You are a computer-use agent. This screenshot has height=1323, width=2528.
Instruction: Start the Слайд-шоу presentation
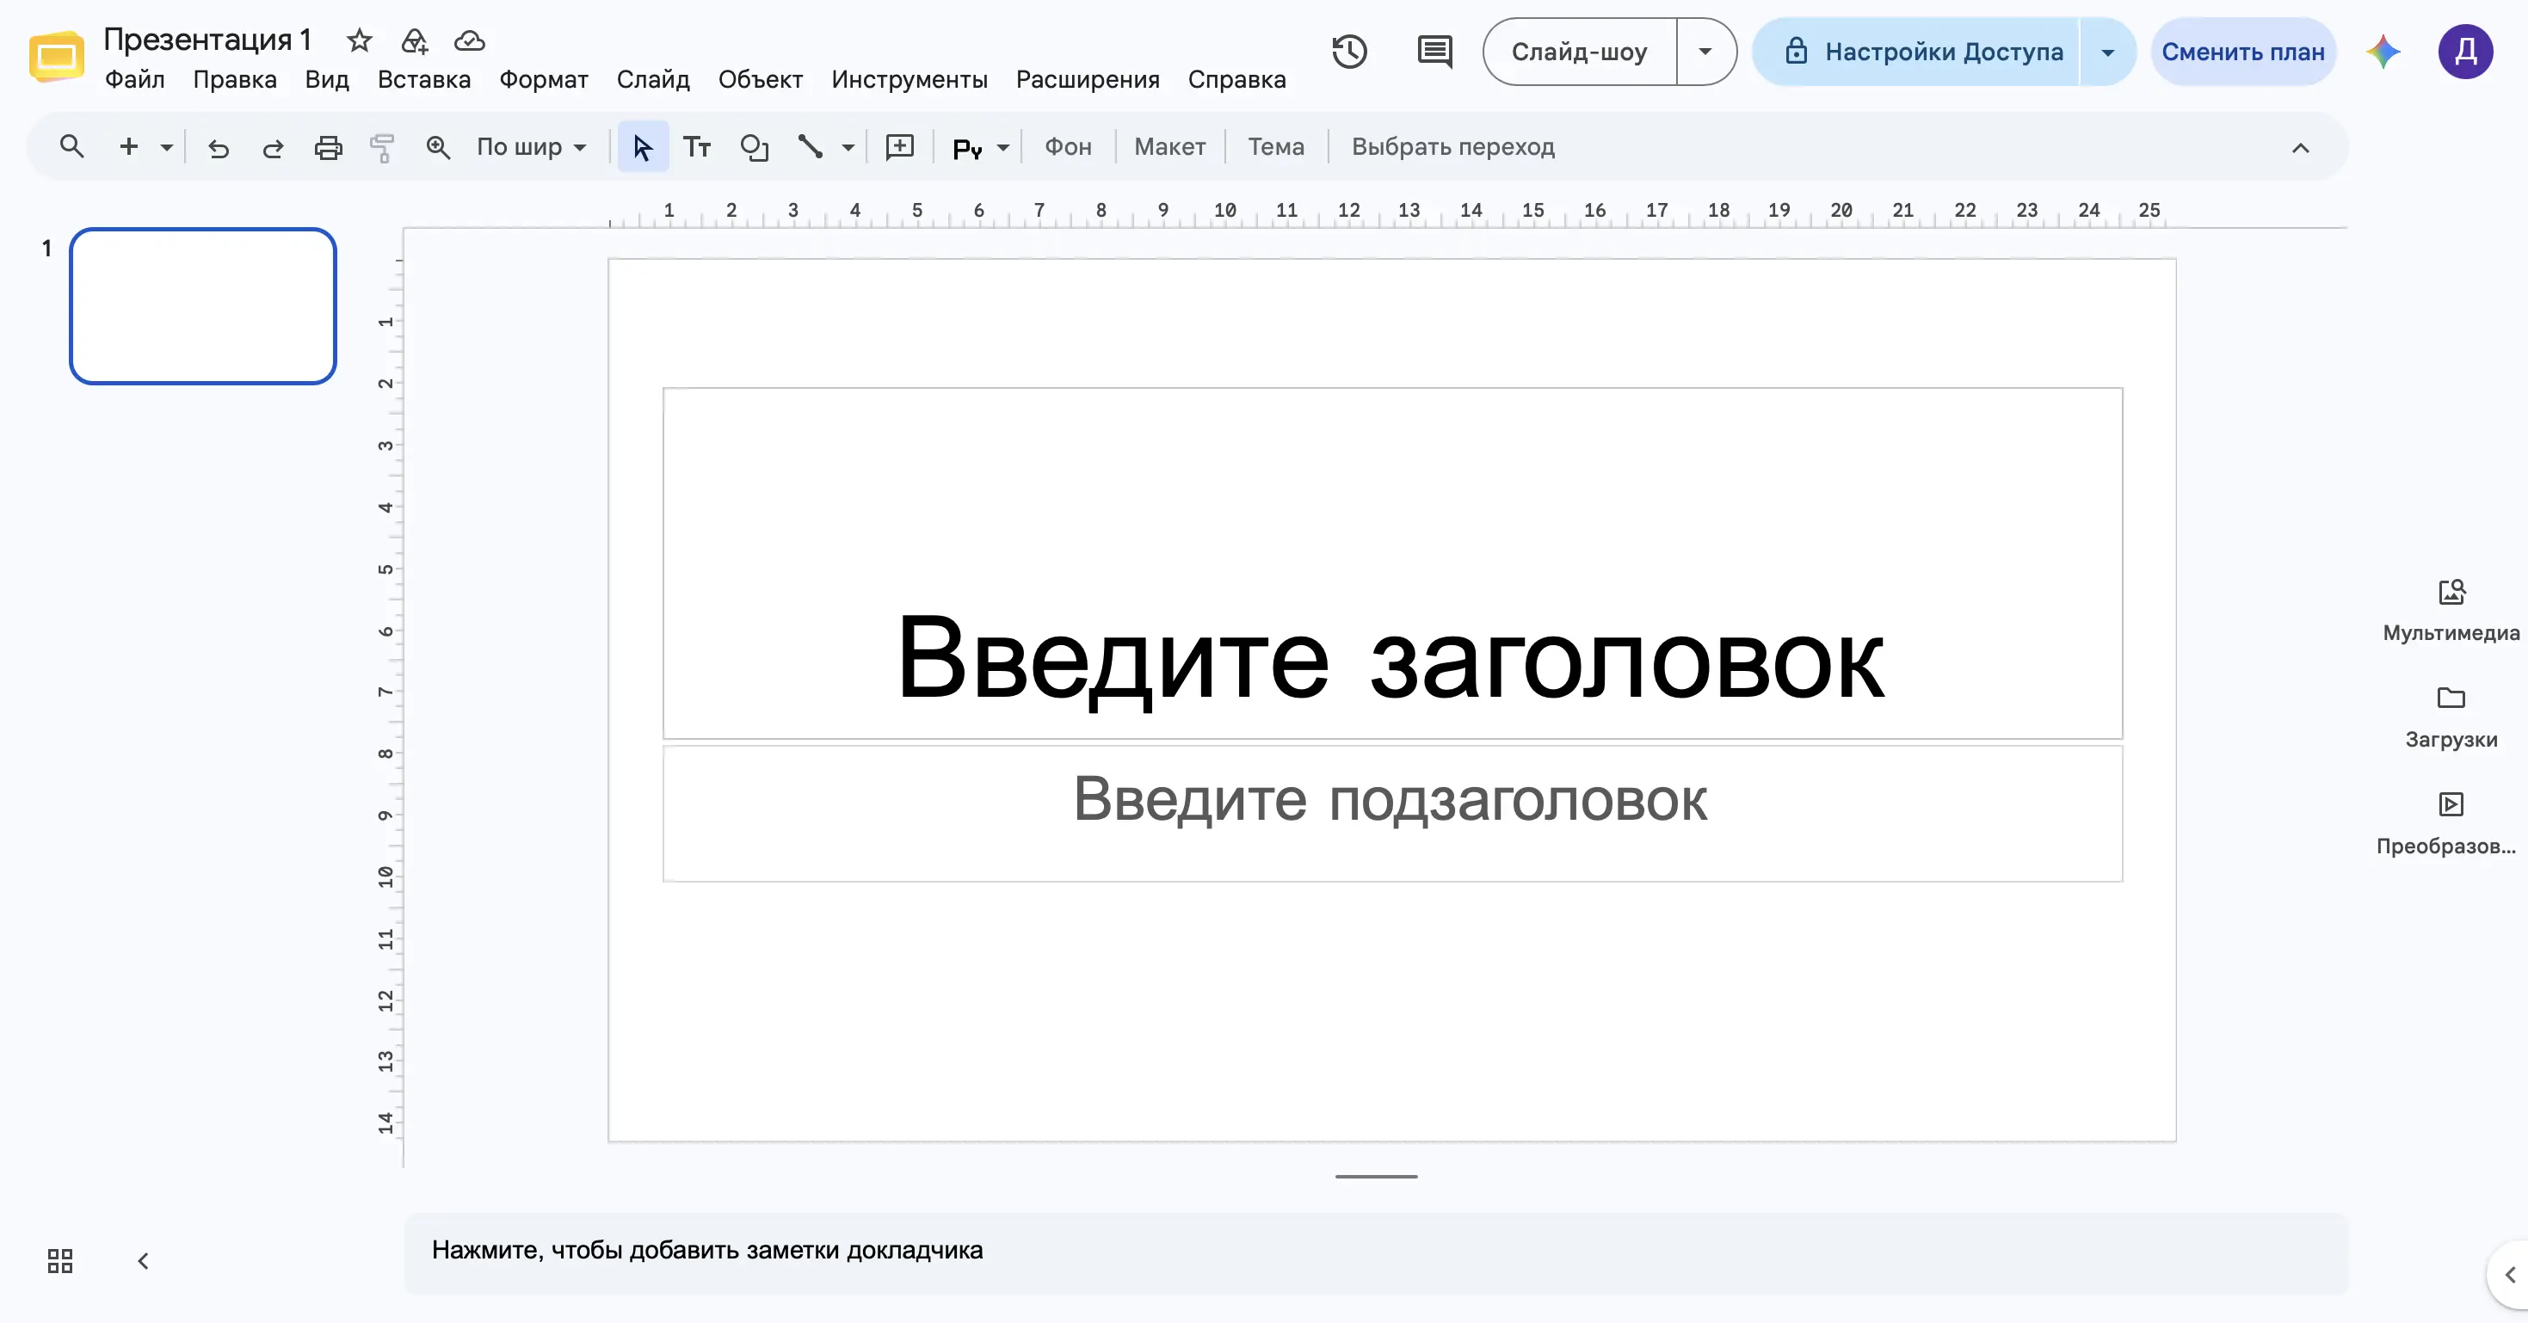1579,51
